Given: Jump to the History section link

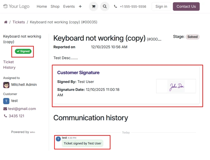Looking at the screenshot, I should (9, 67).
